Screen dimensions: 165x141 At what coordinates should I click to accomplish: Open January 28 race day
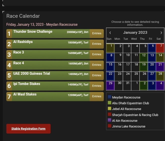(x=160, y=76)
